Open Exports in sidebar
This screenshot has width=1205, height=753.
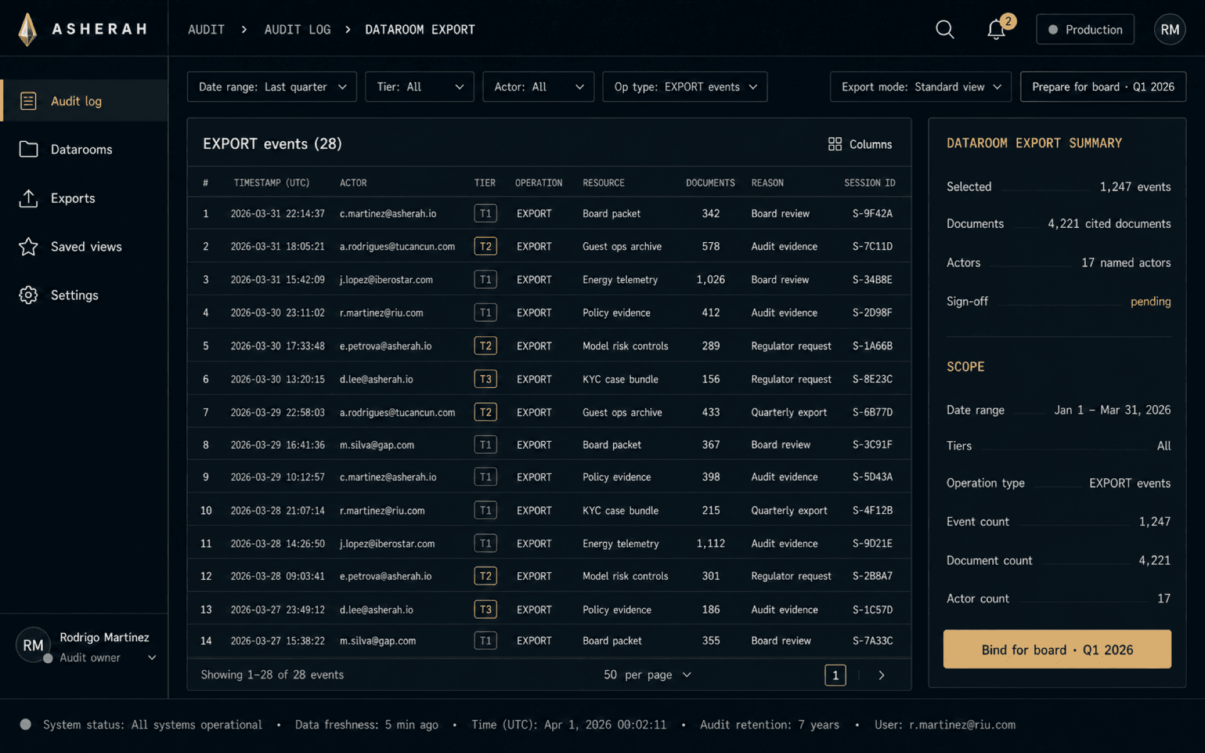(x=84, y=198)
